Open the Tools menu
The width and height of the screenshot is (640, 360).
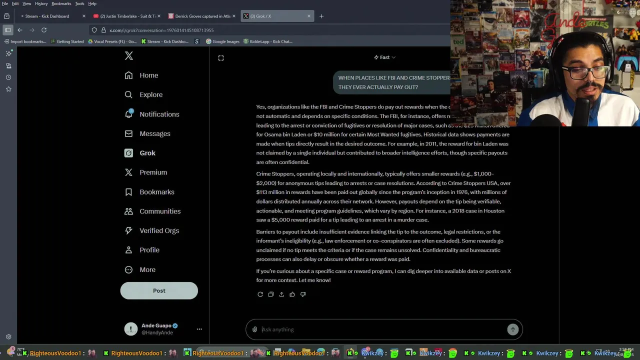click(x=79, y=3)
